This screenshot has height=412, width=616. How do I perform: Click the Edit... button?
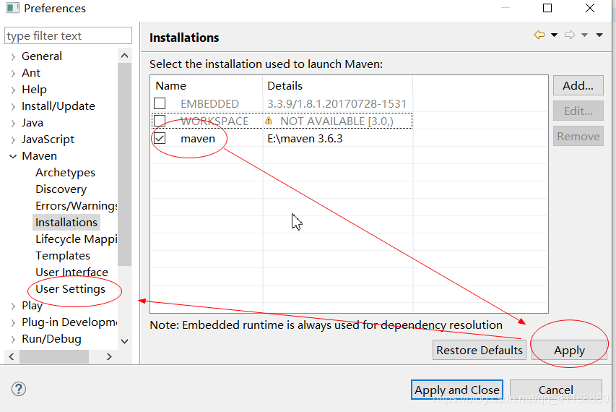pyautogui.click(x=578, y=111)
